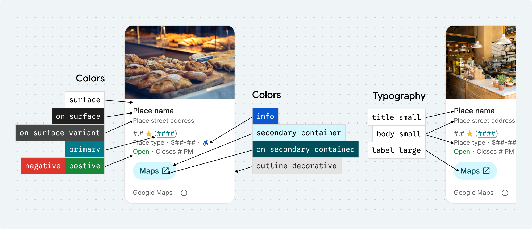The width and height of the screenshot is (532, 229).
Task: Open the review count link in the pastry card
Action: (165, 133)
